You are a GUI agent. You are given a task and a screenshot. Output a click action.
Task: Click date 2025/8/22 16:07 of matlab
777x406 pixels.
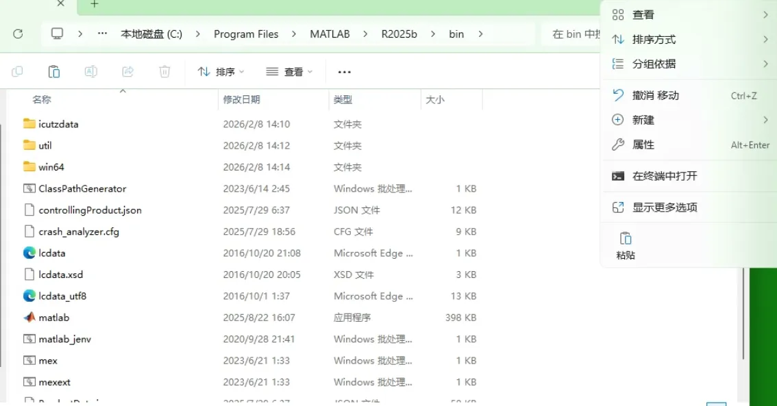coord(259,318)
